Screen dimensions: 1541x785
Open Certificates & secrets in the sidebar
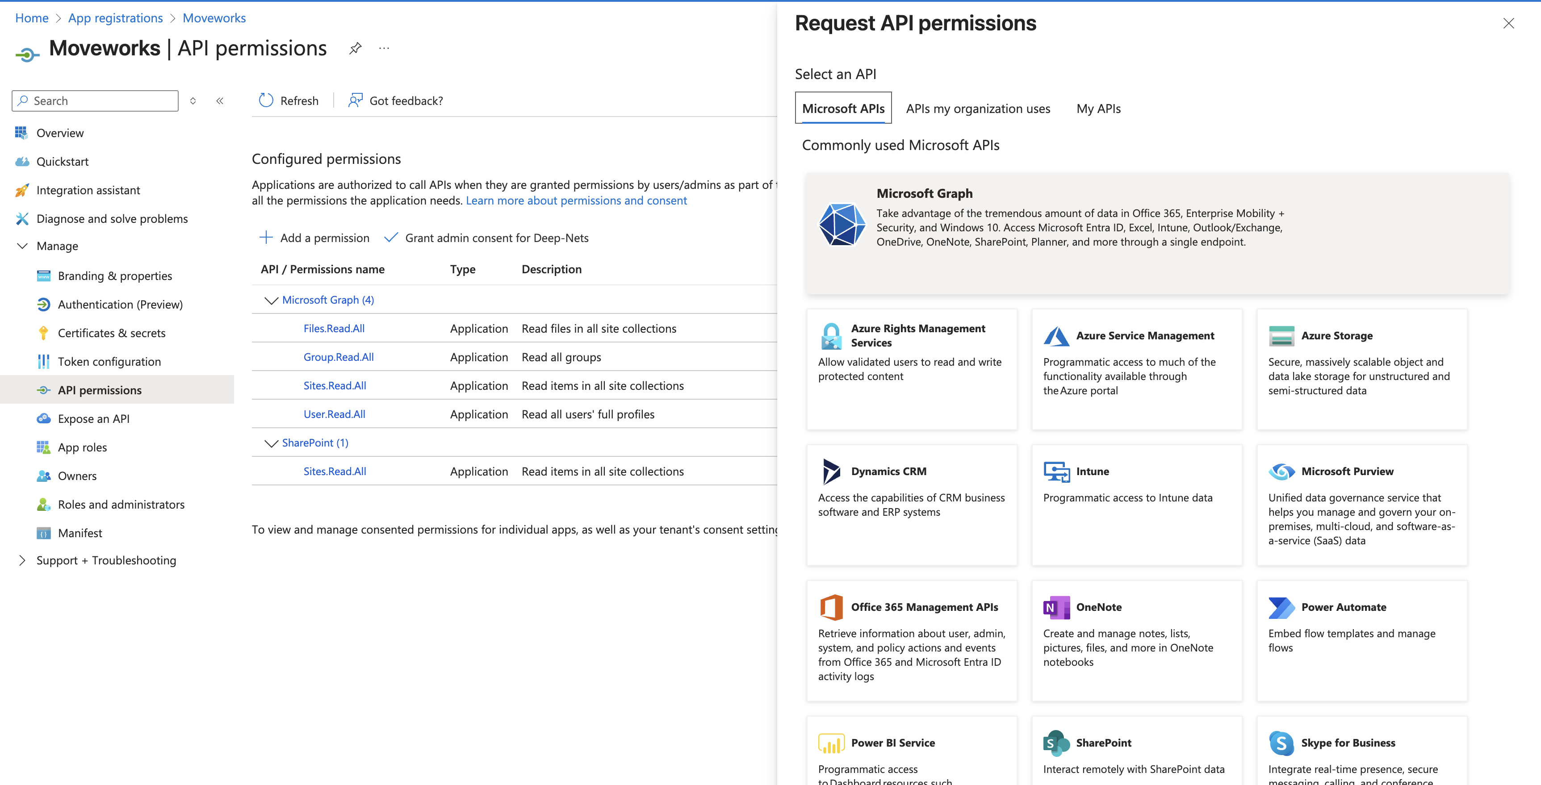click(111, 333)
